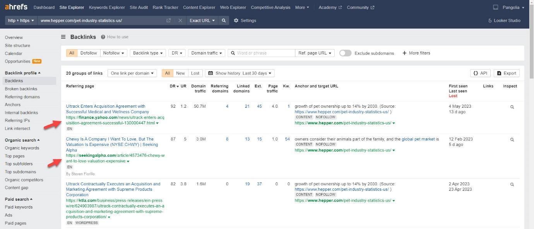Go to Dashboard in top navigation
534x229 pixels.
[44, 7]
